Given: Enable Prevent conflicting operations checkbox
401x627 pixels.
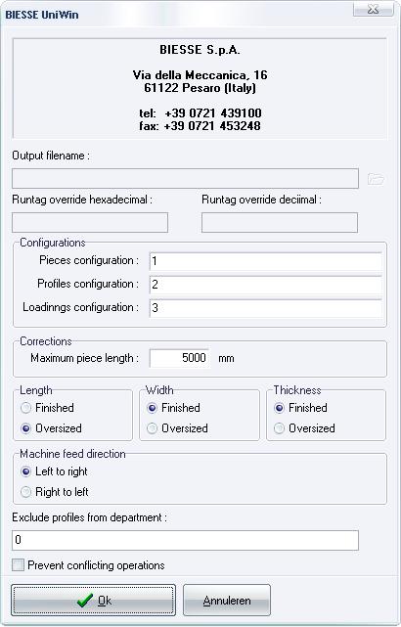Looking at the screenshot, I should 18,565.
